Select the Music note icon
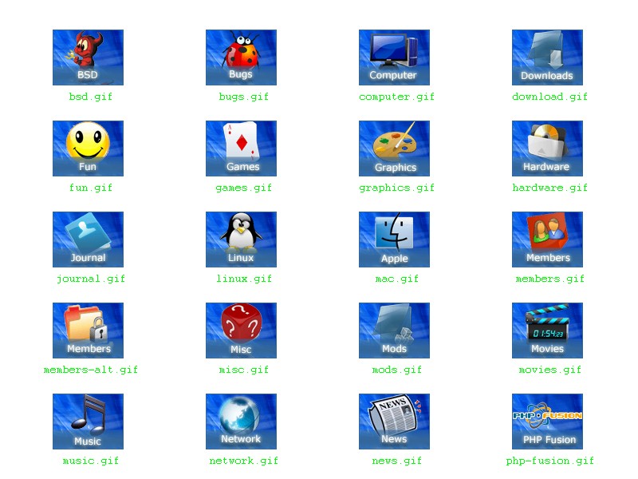Screen dimensions: 638x479 pos(88,422)
